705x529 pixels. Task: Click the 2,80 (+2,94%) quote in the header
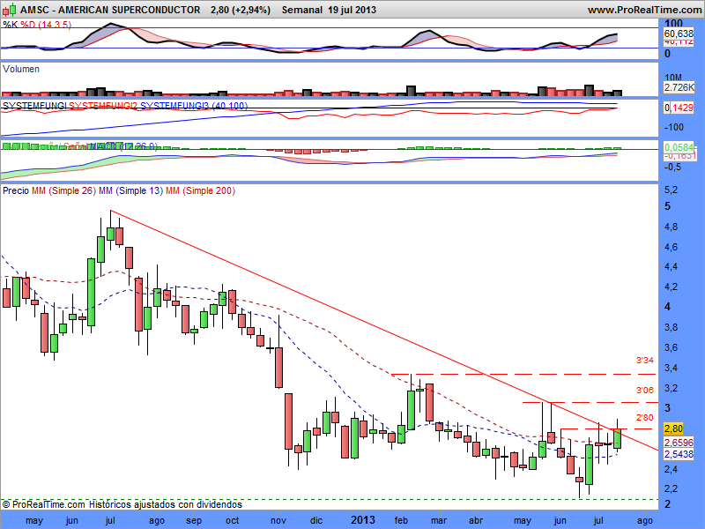coord(241,10)
